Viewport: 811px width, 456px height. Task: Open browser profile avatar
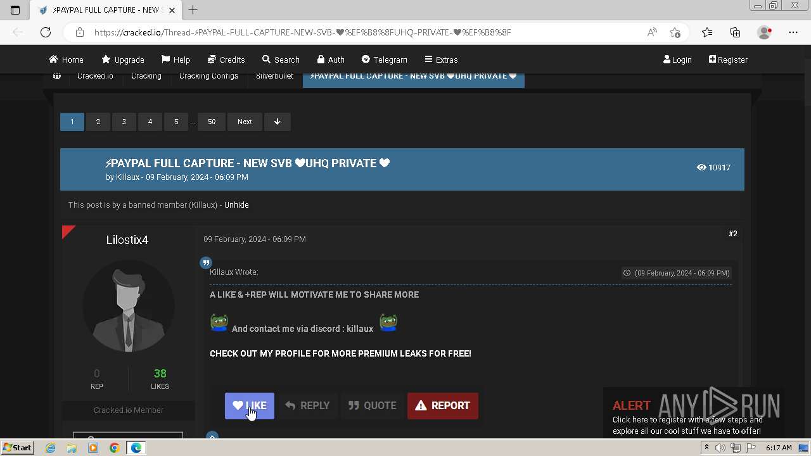765,32
